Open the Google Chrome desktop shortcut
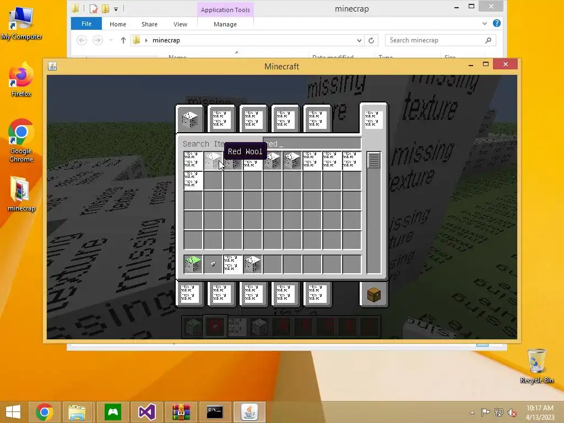Viewport: 564px width, 423px height. [21, 140]
